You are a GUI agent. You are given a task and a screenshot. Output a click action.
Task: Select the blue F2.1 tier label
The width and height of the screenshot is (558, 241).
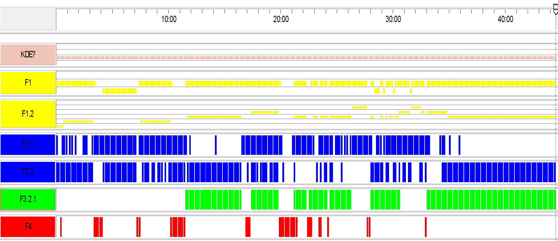[x=28, y=144]
